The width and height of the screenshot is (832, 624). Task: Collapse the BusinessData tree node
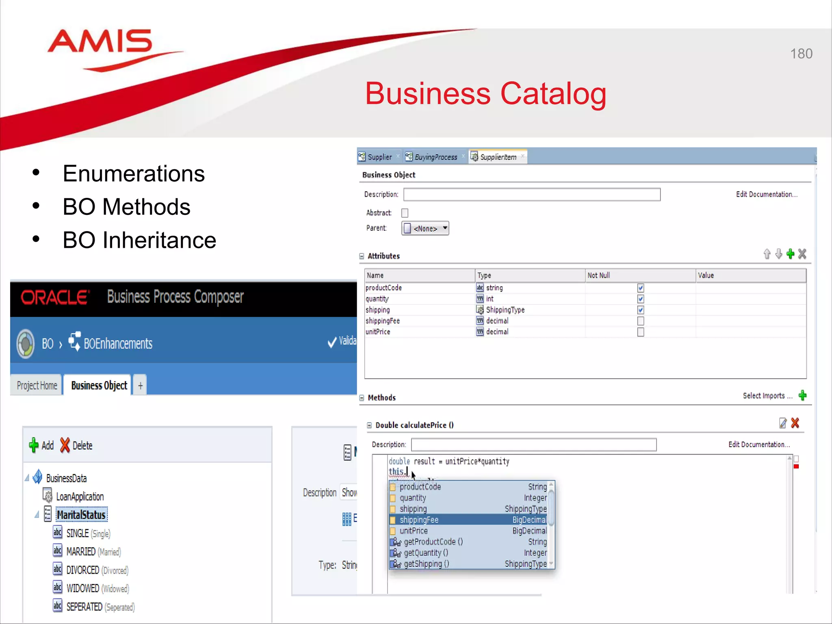(x=27, y=478)
